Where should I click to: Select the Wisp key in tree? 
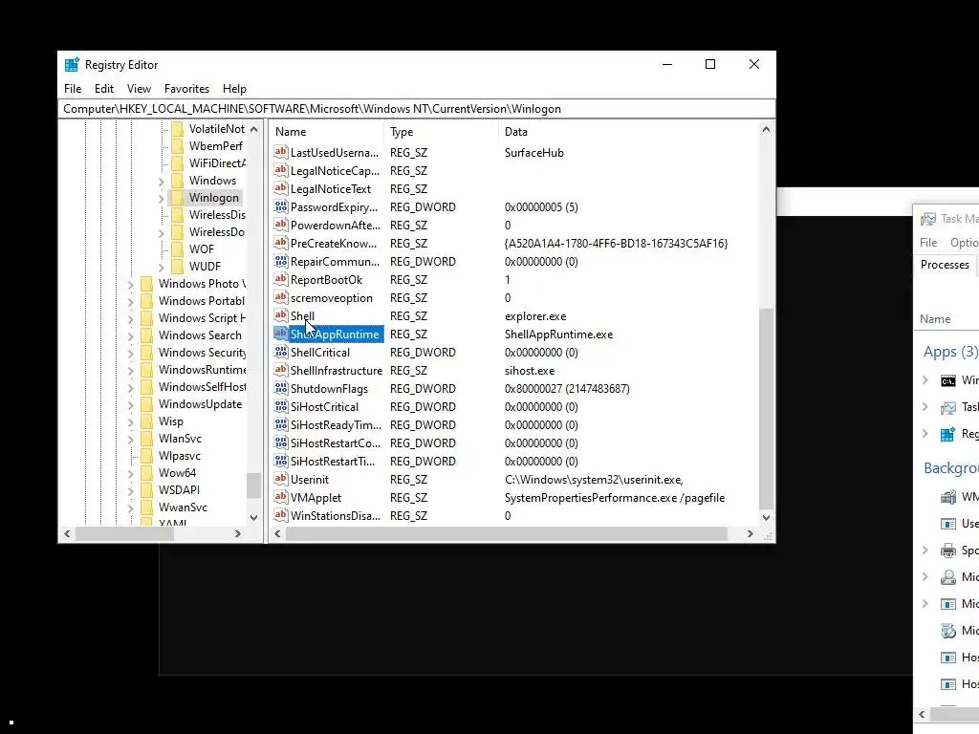[170, 421]
